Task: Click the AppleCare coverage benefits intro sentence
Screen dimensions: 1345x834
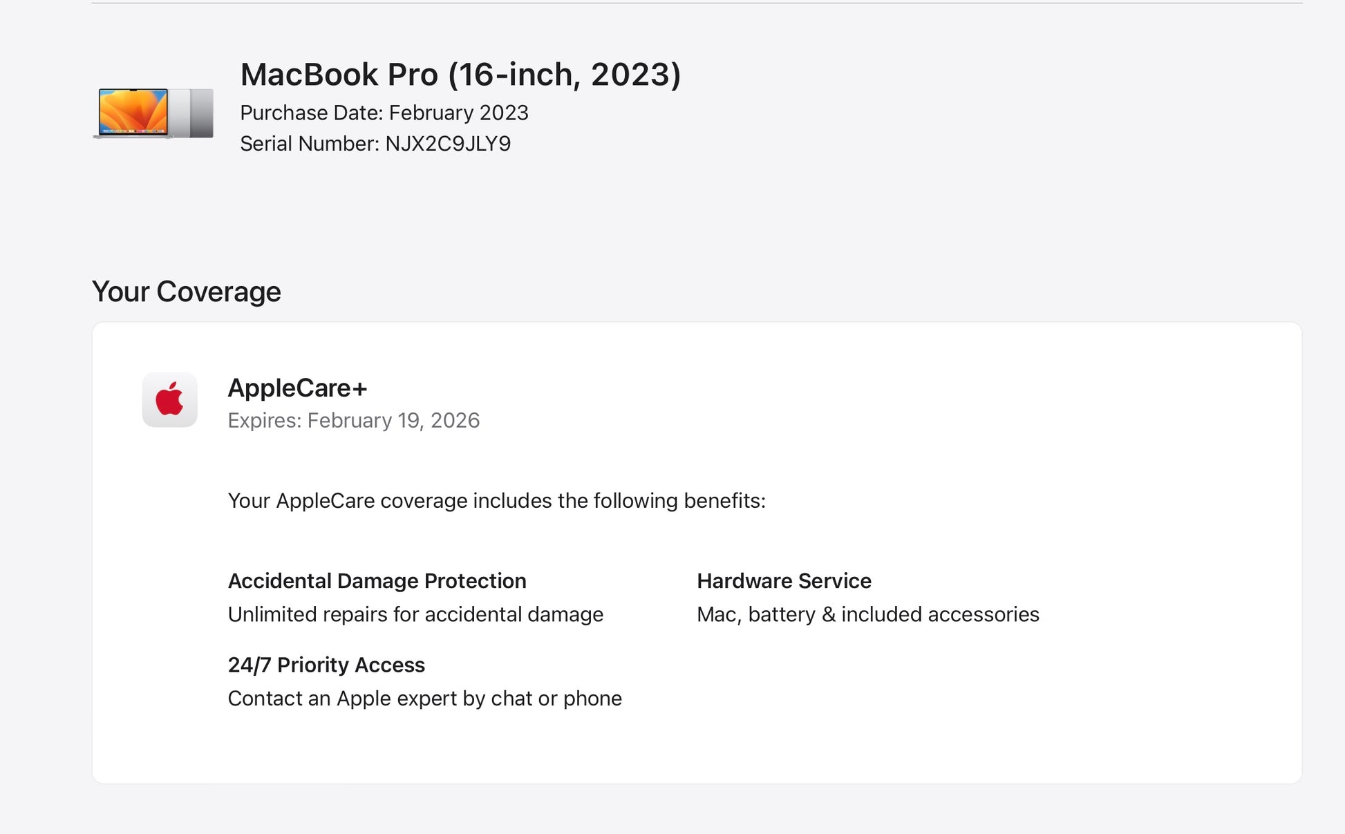Action: pyautogui.click(x=496, y=501)
